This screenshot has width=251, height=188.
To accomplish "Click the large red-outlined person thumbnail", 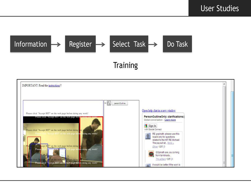I will tap(91, 142).
